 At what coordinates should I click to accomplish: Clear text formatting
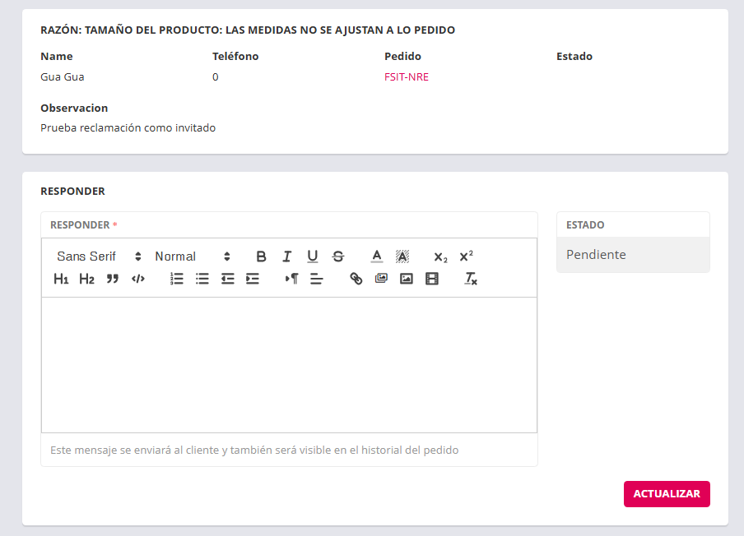pyautogui.click(x=470, y=279)
